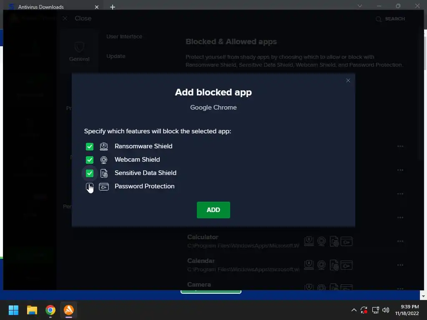The width and height of the screenshot is (427, 320).
Task: Open the clock and date panel
Action: click(407, 310)
